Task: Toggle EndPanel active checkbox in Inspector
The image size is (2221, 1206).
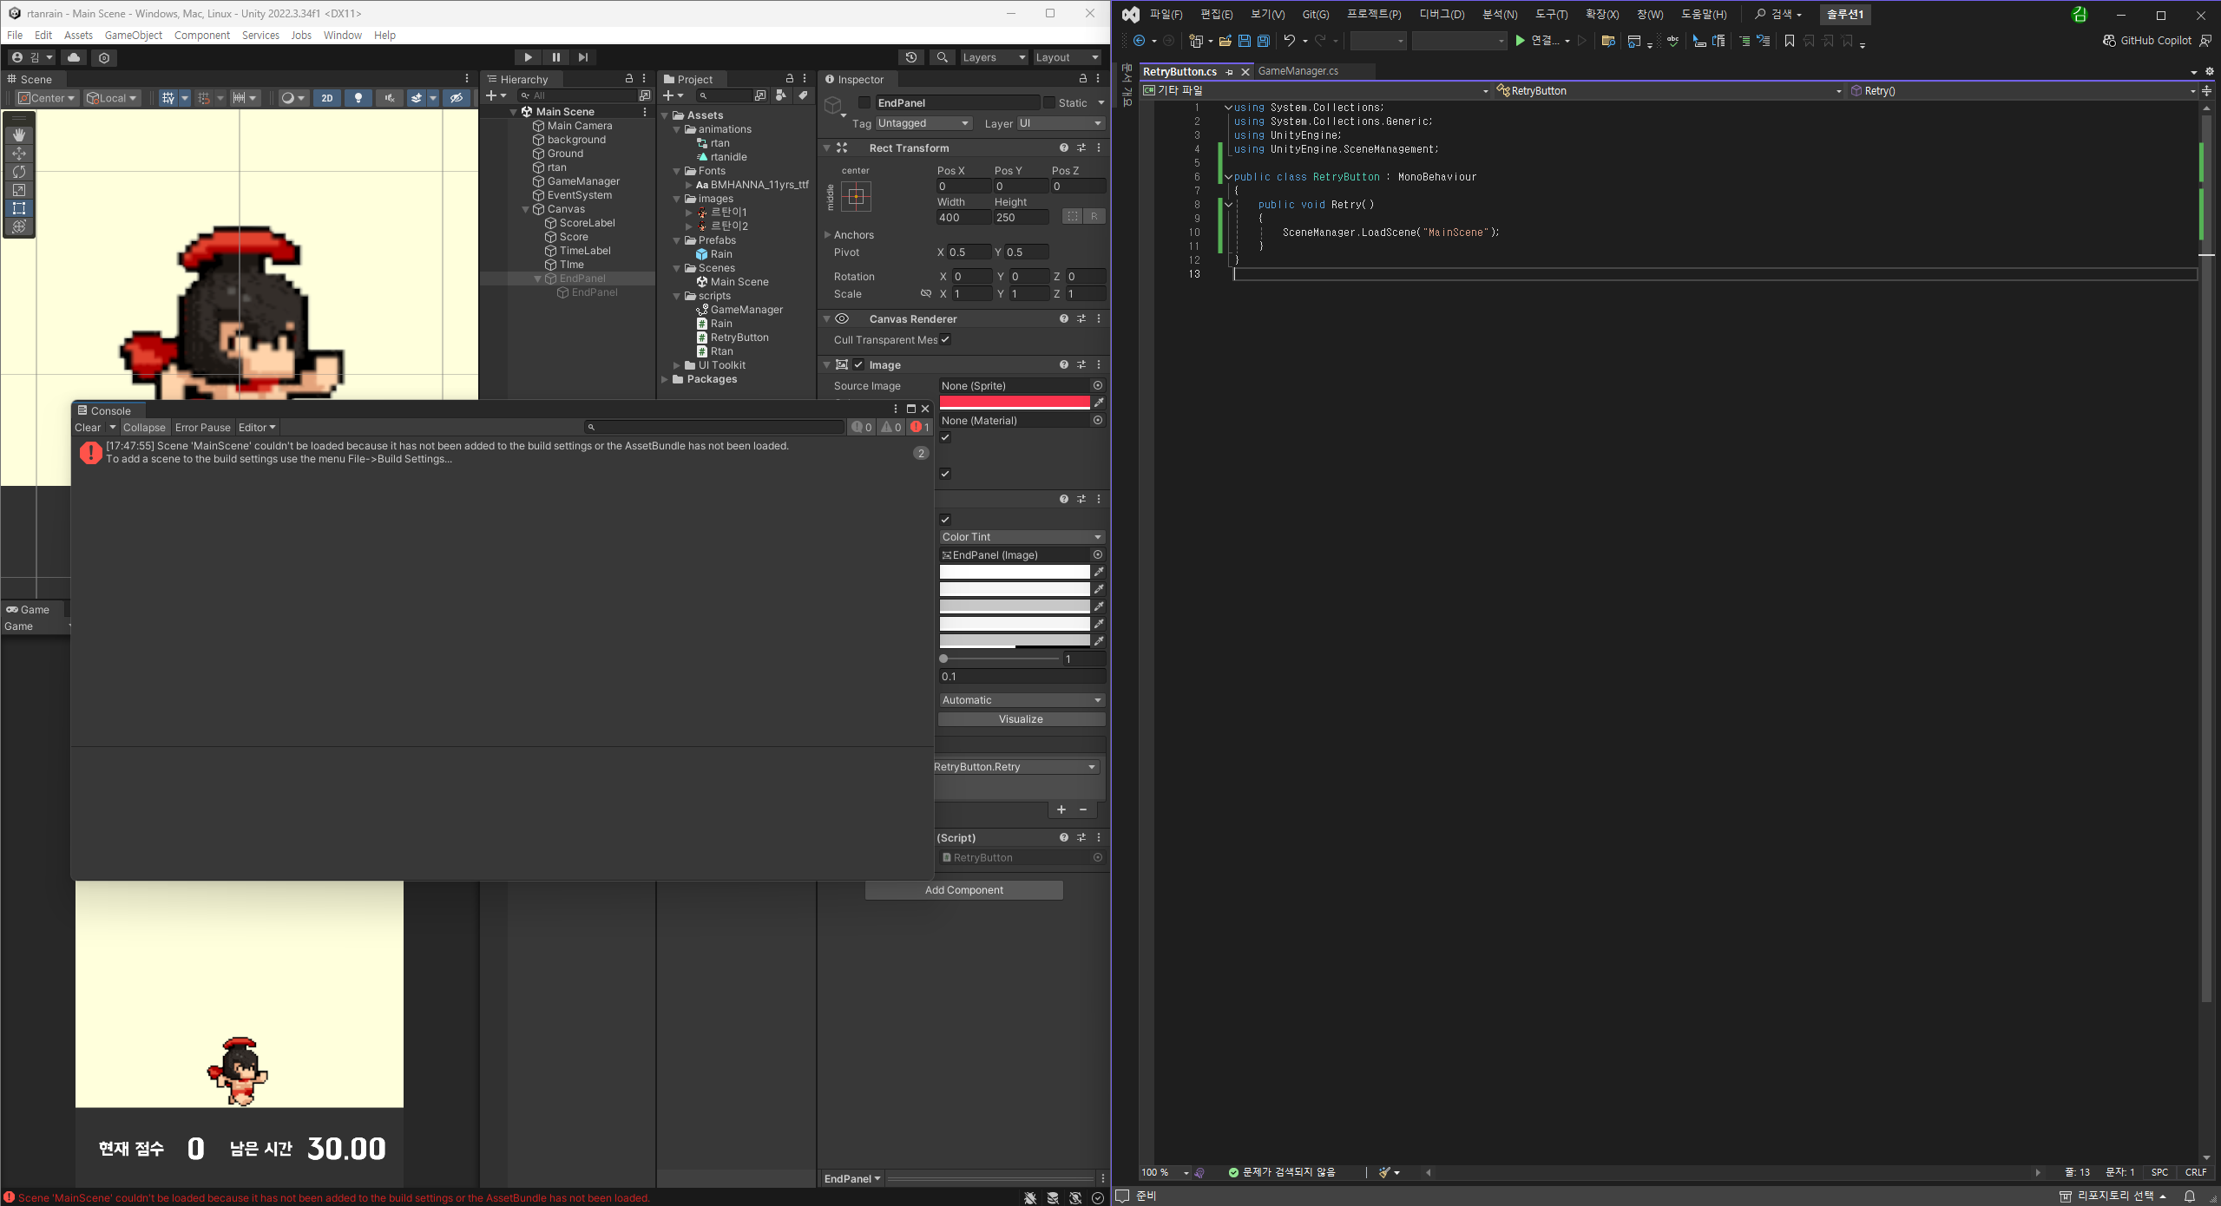Action: (x=864, y=102)
